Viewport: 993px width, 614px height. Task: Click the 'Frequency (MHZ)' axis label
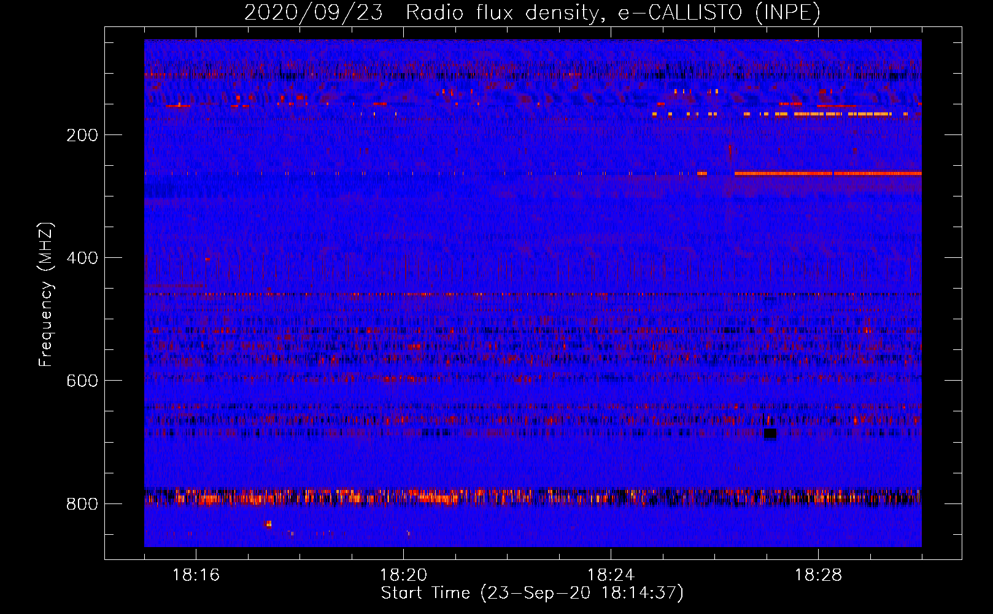[x=46, y=295]
